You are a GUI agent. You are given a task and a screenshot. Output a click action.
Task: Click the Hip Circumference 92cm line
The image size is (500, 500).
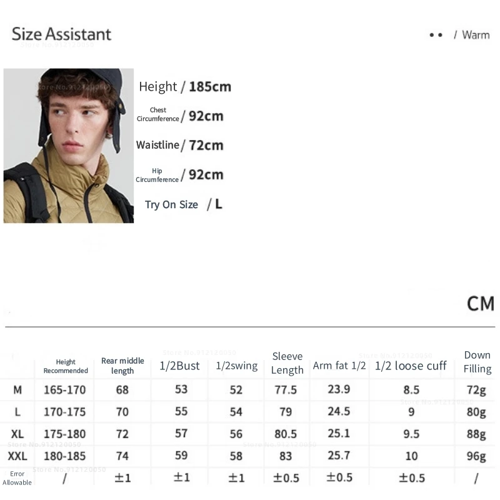(x=180, y=174)
